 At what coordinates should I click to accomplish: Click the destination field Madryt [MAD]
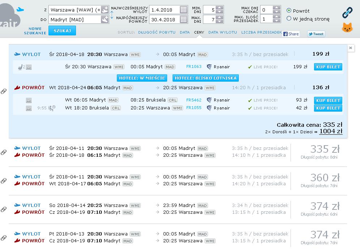click(75, 20)
